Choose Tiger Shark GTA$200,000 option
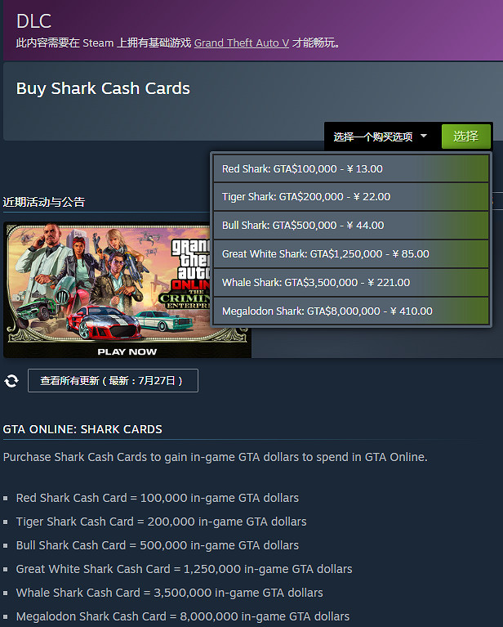The width and height of the screenshot is (503, 627). tap(350, 197)
